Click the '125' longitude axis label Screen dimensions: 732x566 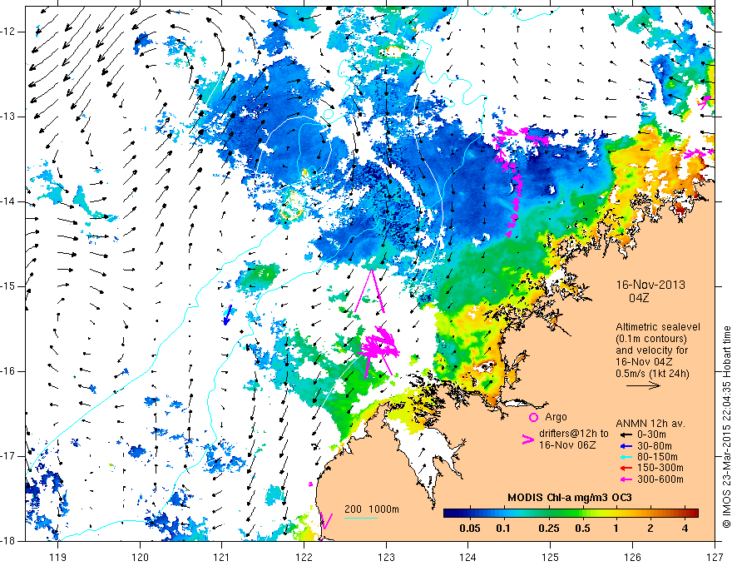coord(551,557)
